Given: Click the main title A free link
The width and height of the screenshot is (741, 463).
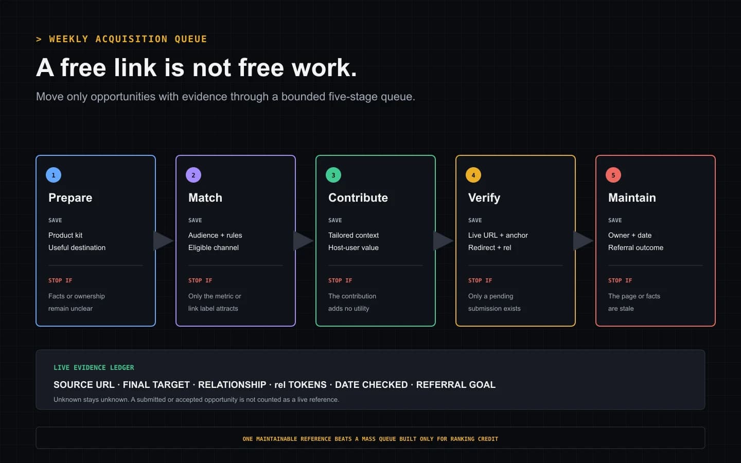Looking at the screenshot, I should pos(197,67).
